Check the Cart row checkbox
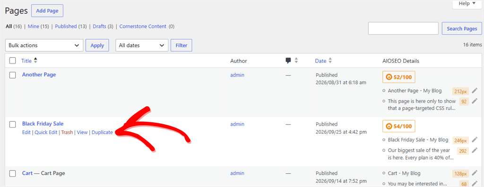Image resolution: width=484 pixels, height=187 pixels. (13, 174)
